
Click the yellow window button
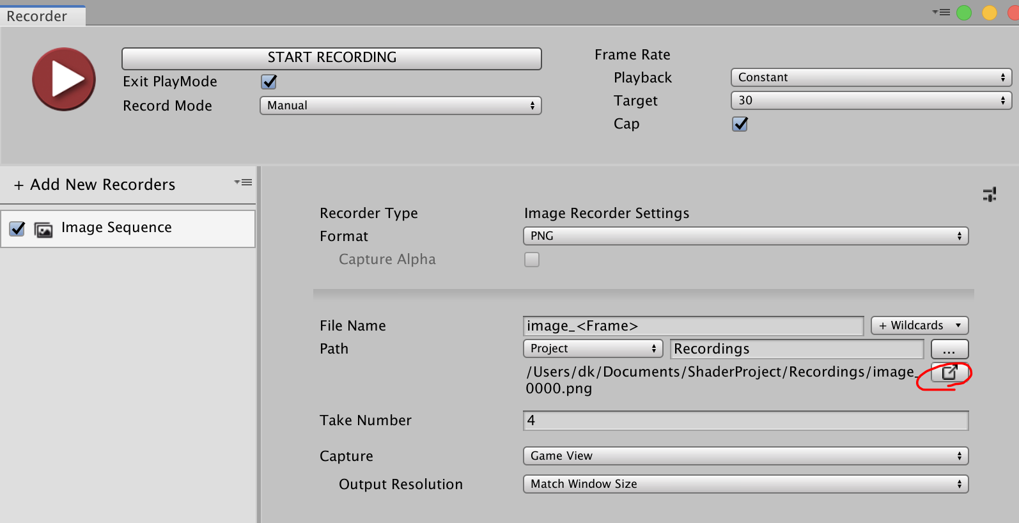click(989, 13)
